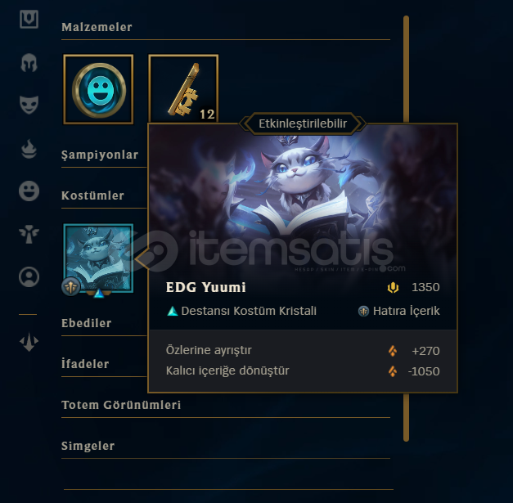Select the Hextech key material with 12

[183, 89]
